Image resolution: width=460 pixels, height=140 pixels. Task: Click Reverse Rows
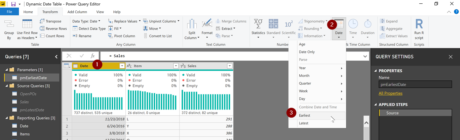(x=53, y=28)
